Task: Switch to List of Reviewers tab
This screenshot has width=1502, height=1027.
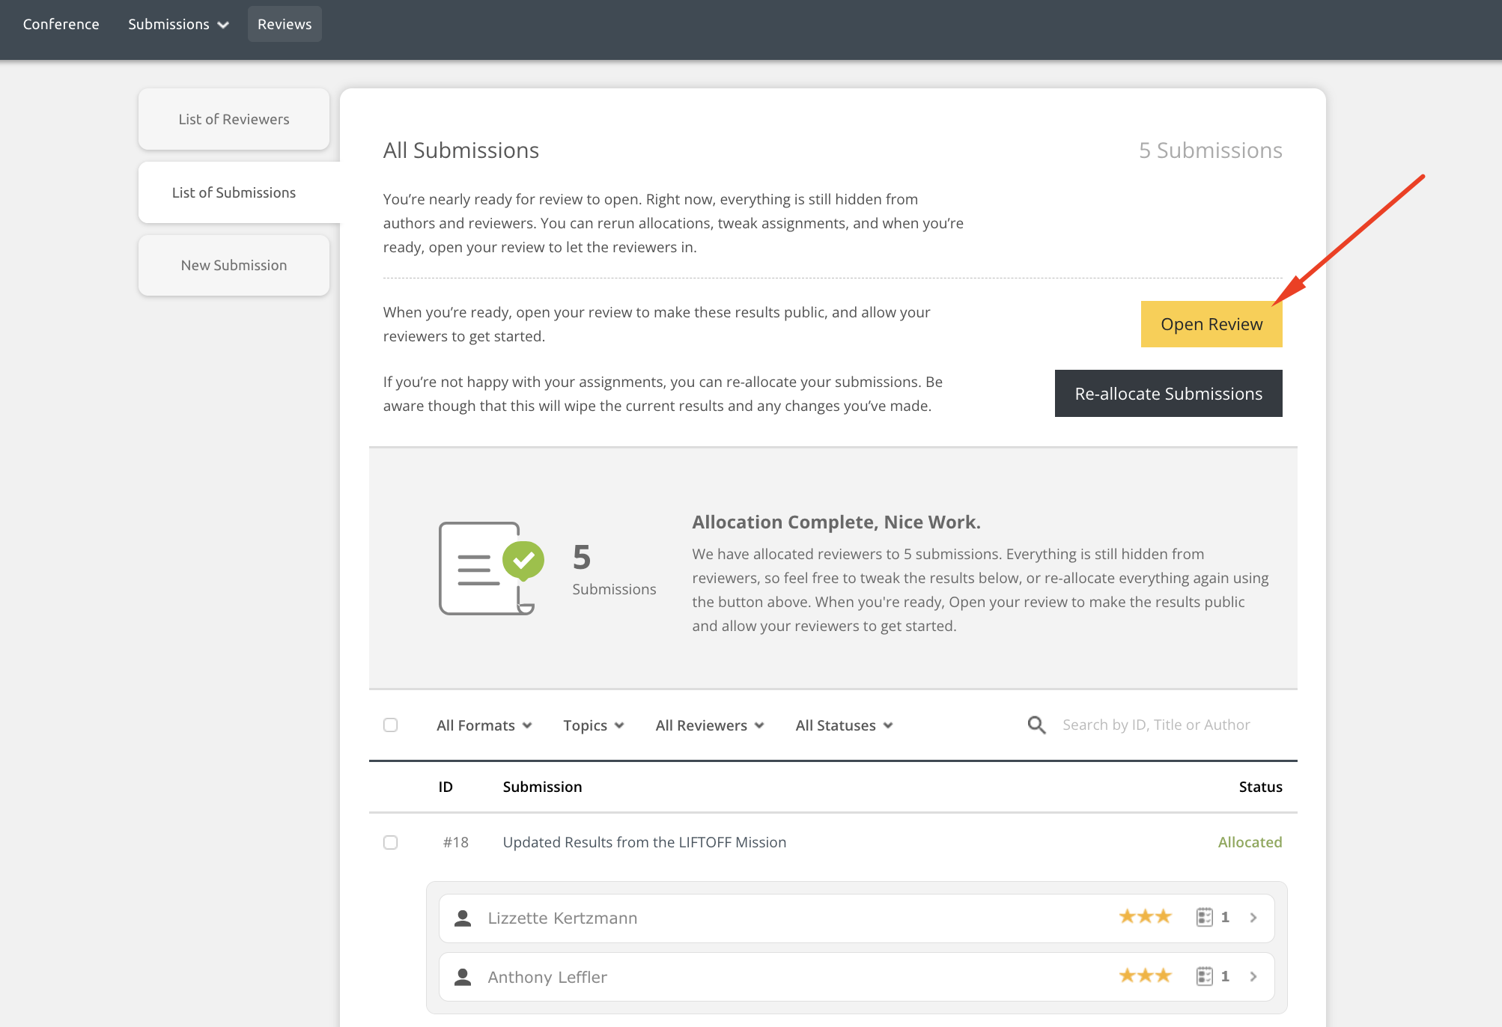Action: [234, 119]
